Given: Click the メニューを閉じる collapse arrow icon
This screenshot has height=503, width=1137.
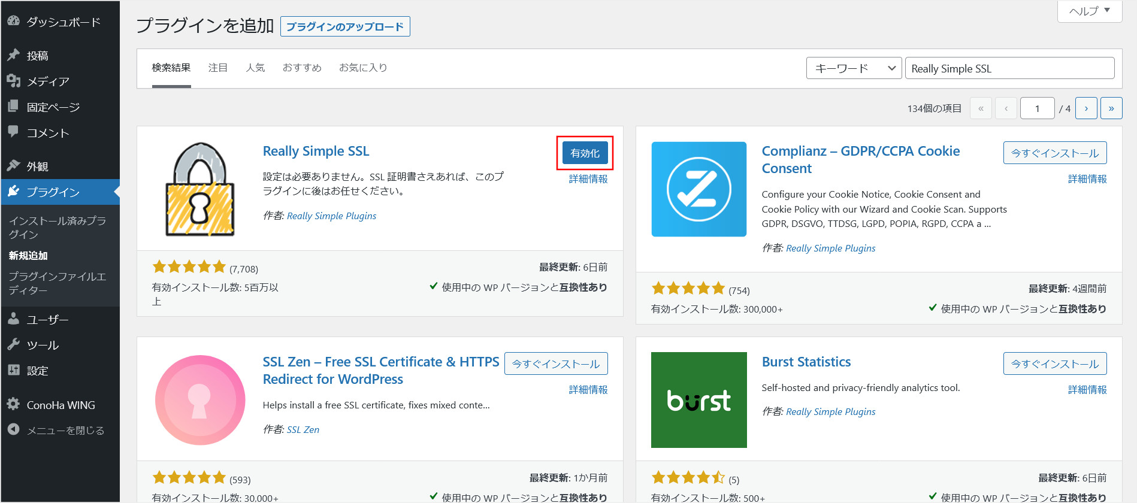Looking at the screenshot, I should click(14, 429).
